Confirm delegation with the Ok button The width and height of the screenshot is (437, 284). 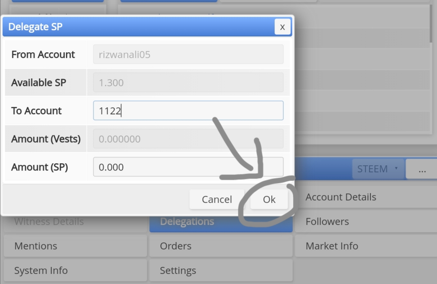[269, 199]
